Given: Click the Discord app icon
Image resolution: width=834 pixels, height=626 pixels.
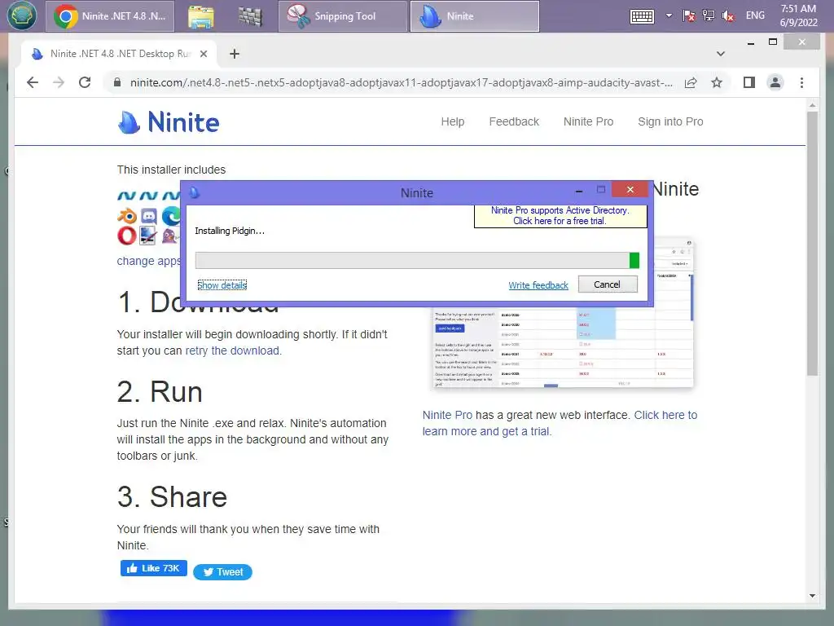Looking at the screenshot, I should [149, 216].
